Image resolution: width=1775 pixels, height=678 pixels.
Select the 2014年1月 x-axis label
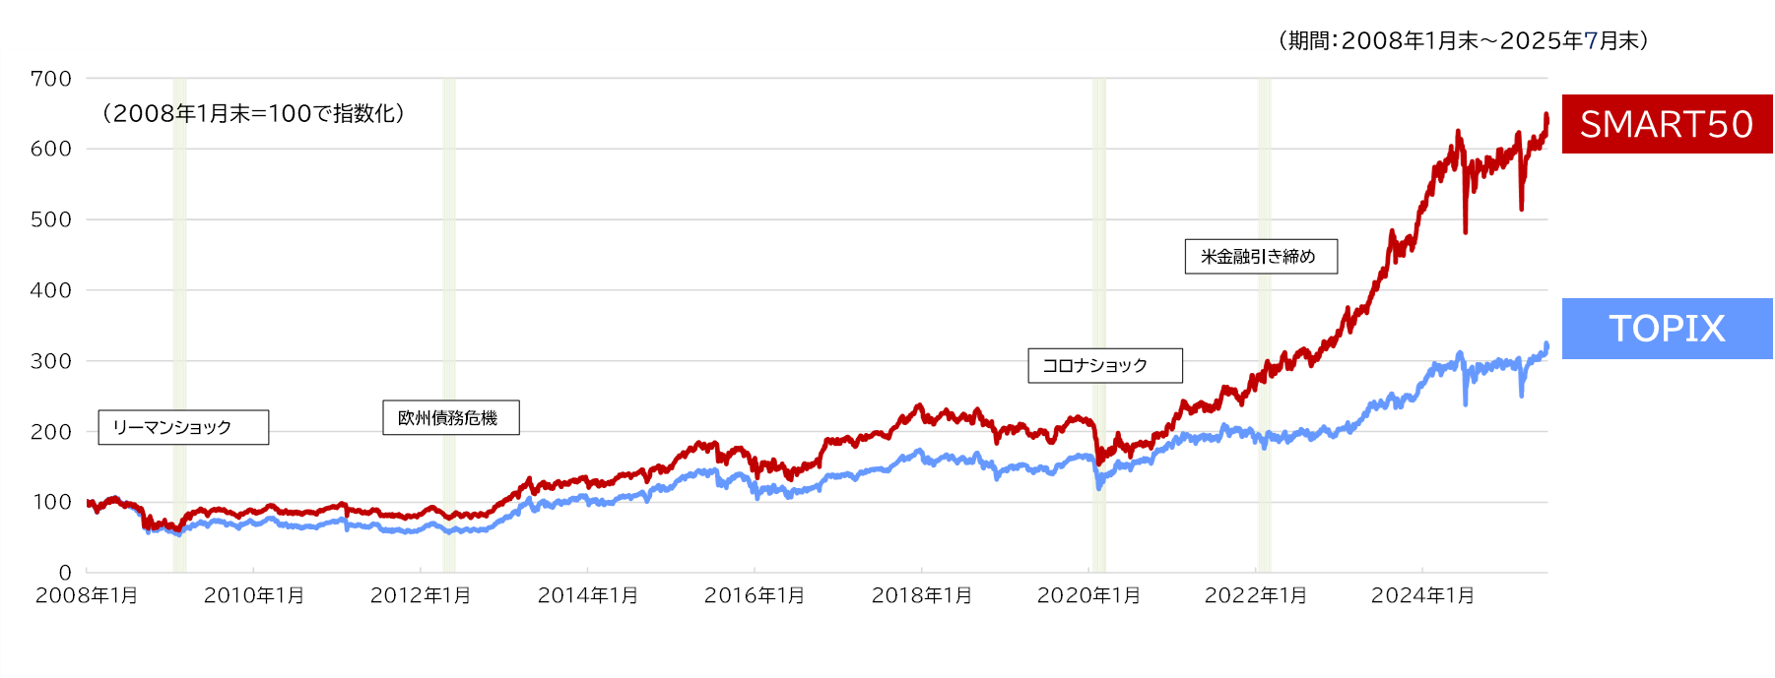coord(588,595)
